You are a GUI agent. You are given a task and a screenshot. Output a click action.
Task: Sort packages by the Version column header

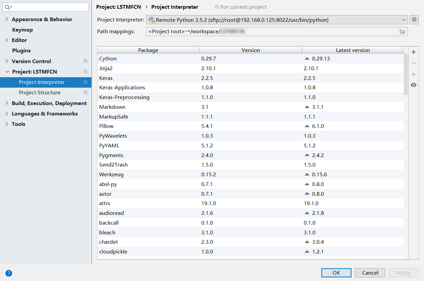(251, 50)
